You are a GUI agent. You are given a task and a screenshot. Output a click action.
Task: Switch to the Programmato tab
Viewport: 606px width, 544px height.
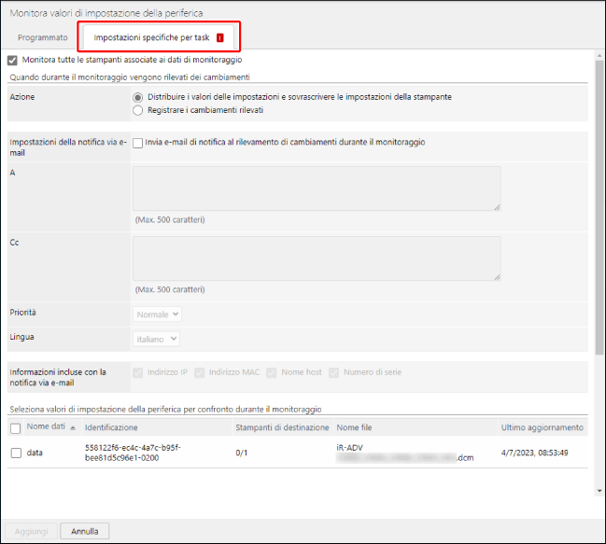43,38
